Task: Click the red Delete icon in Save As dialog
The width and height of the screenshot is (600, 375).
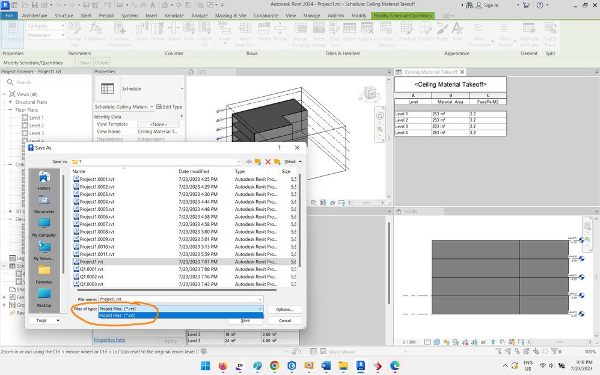Action: [268, 162]
